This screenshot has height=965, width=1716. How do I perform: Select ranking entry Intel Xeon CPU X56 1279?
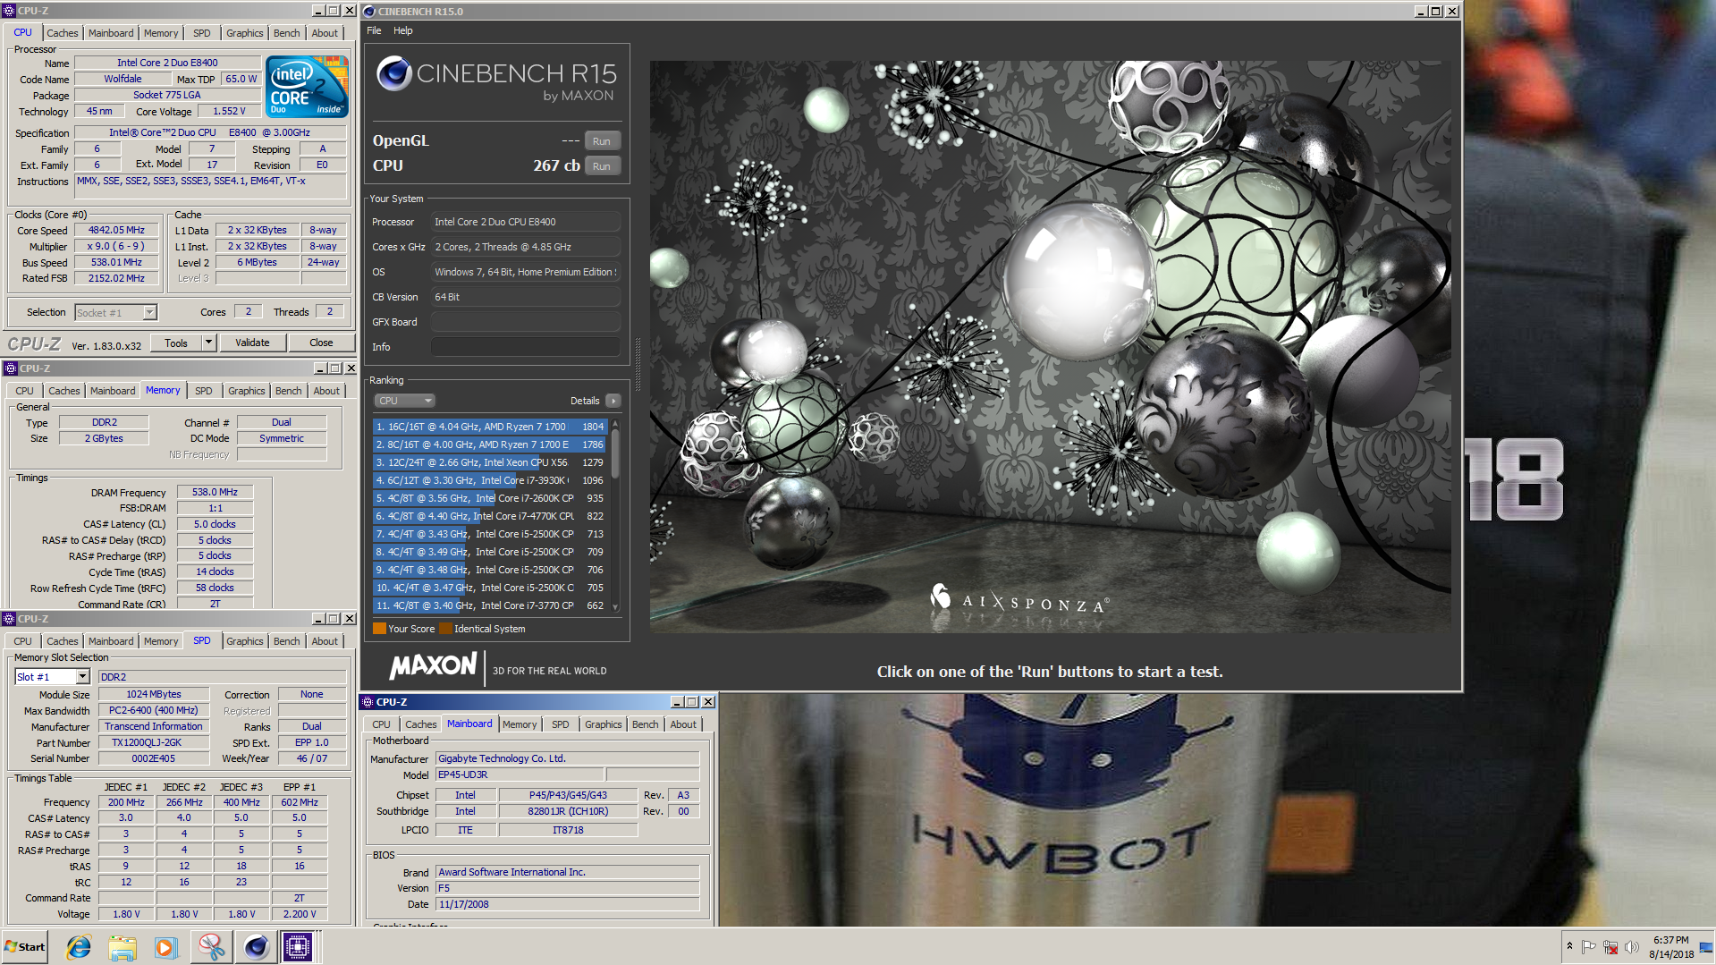(490, 462)
